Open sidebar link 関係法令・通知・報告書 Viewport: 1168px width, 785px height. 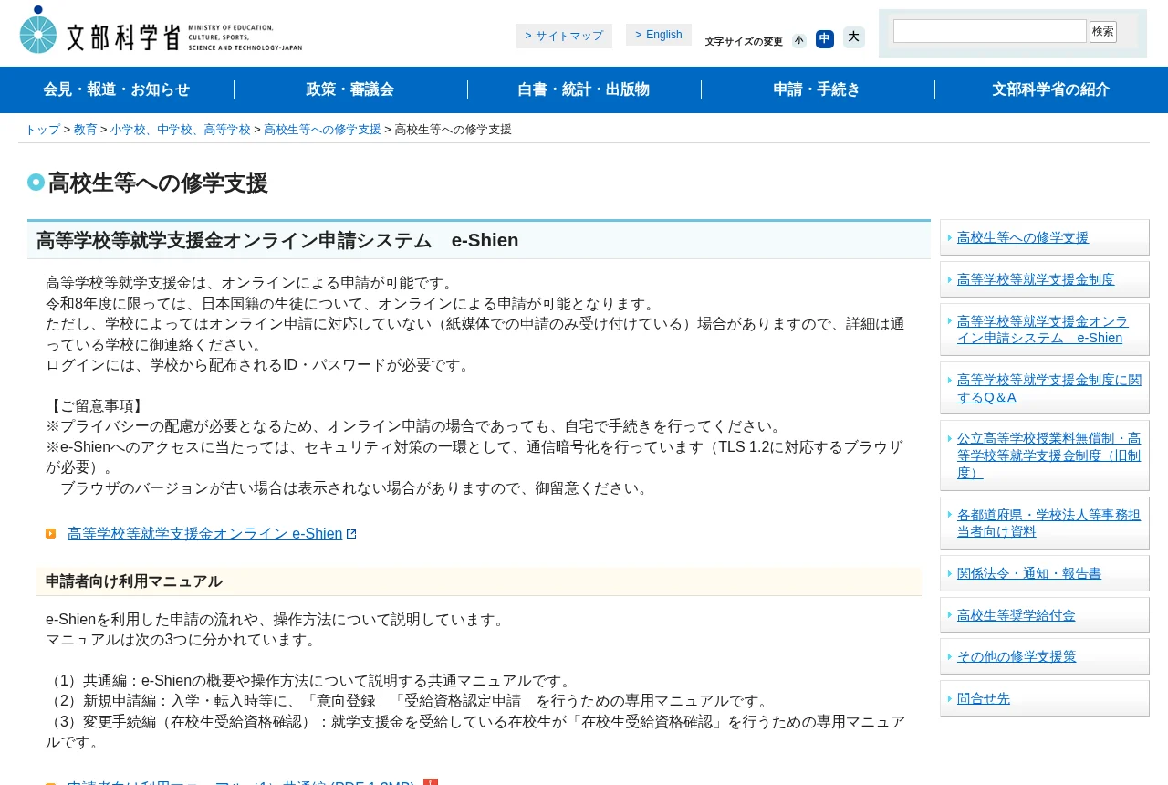(x=1029, y=573)
